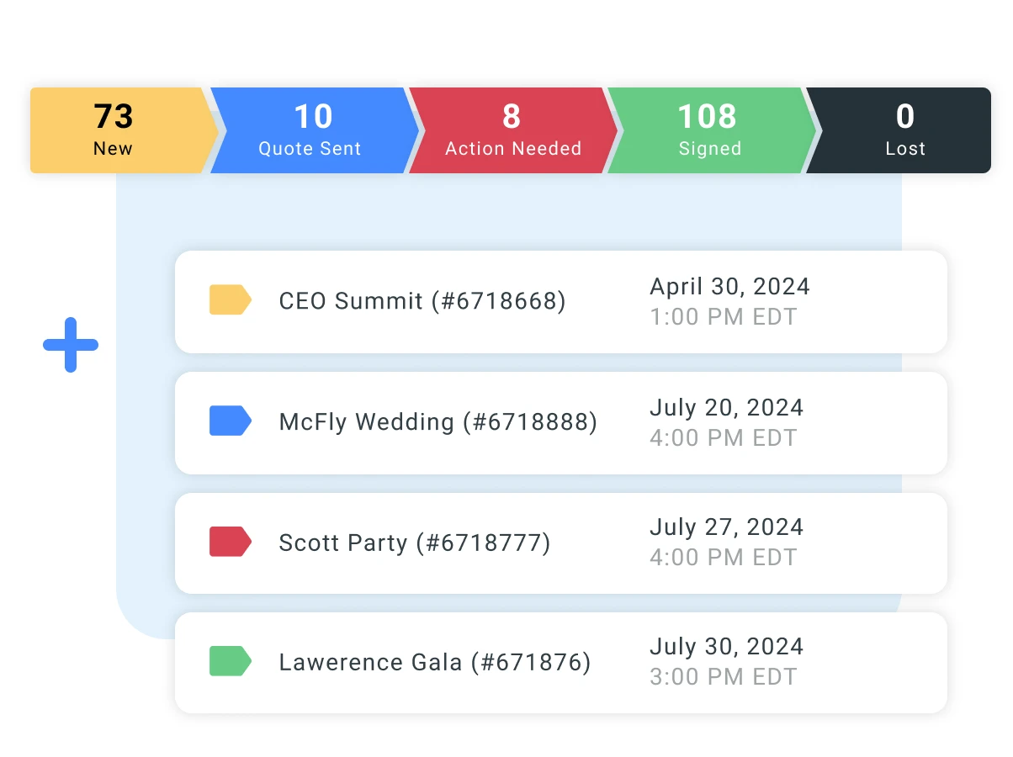Open the McFly Wedding (#6718888) event

[561, 423]
